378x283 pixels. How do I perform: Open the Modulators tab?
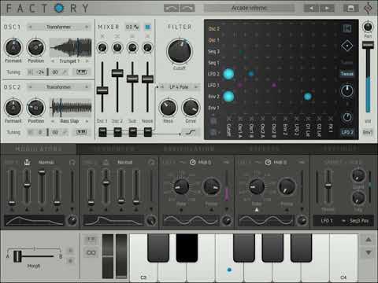tap(39, 149)
